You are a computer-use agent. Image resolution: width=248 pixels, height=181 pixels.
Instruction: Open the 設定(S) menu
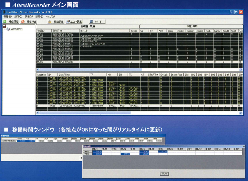(x=39, y=16)
